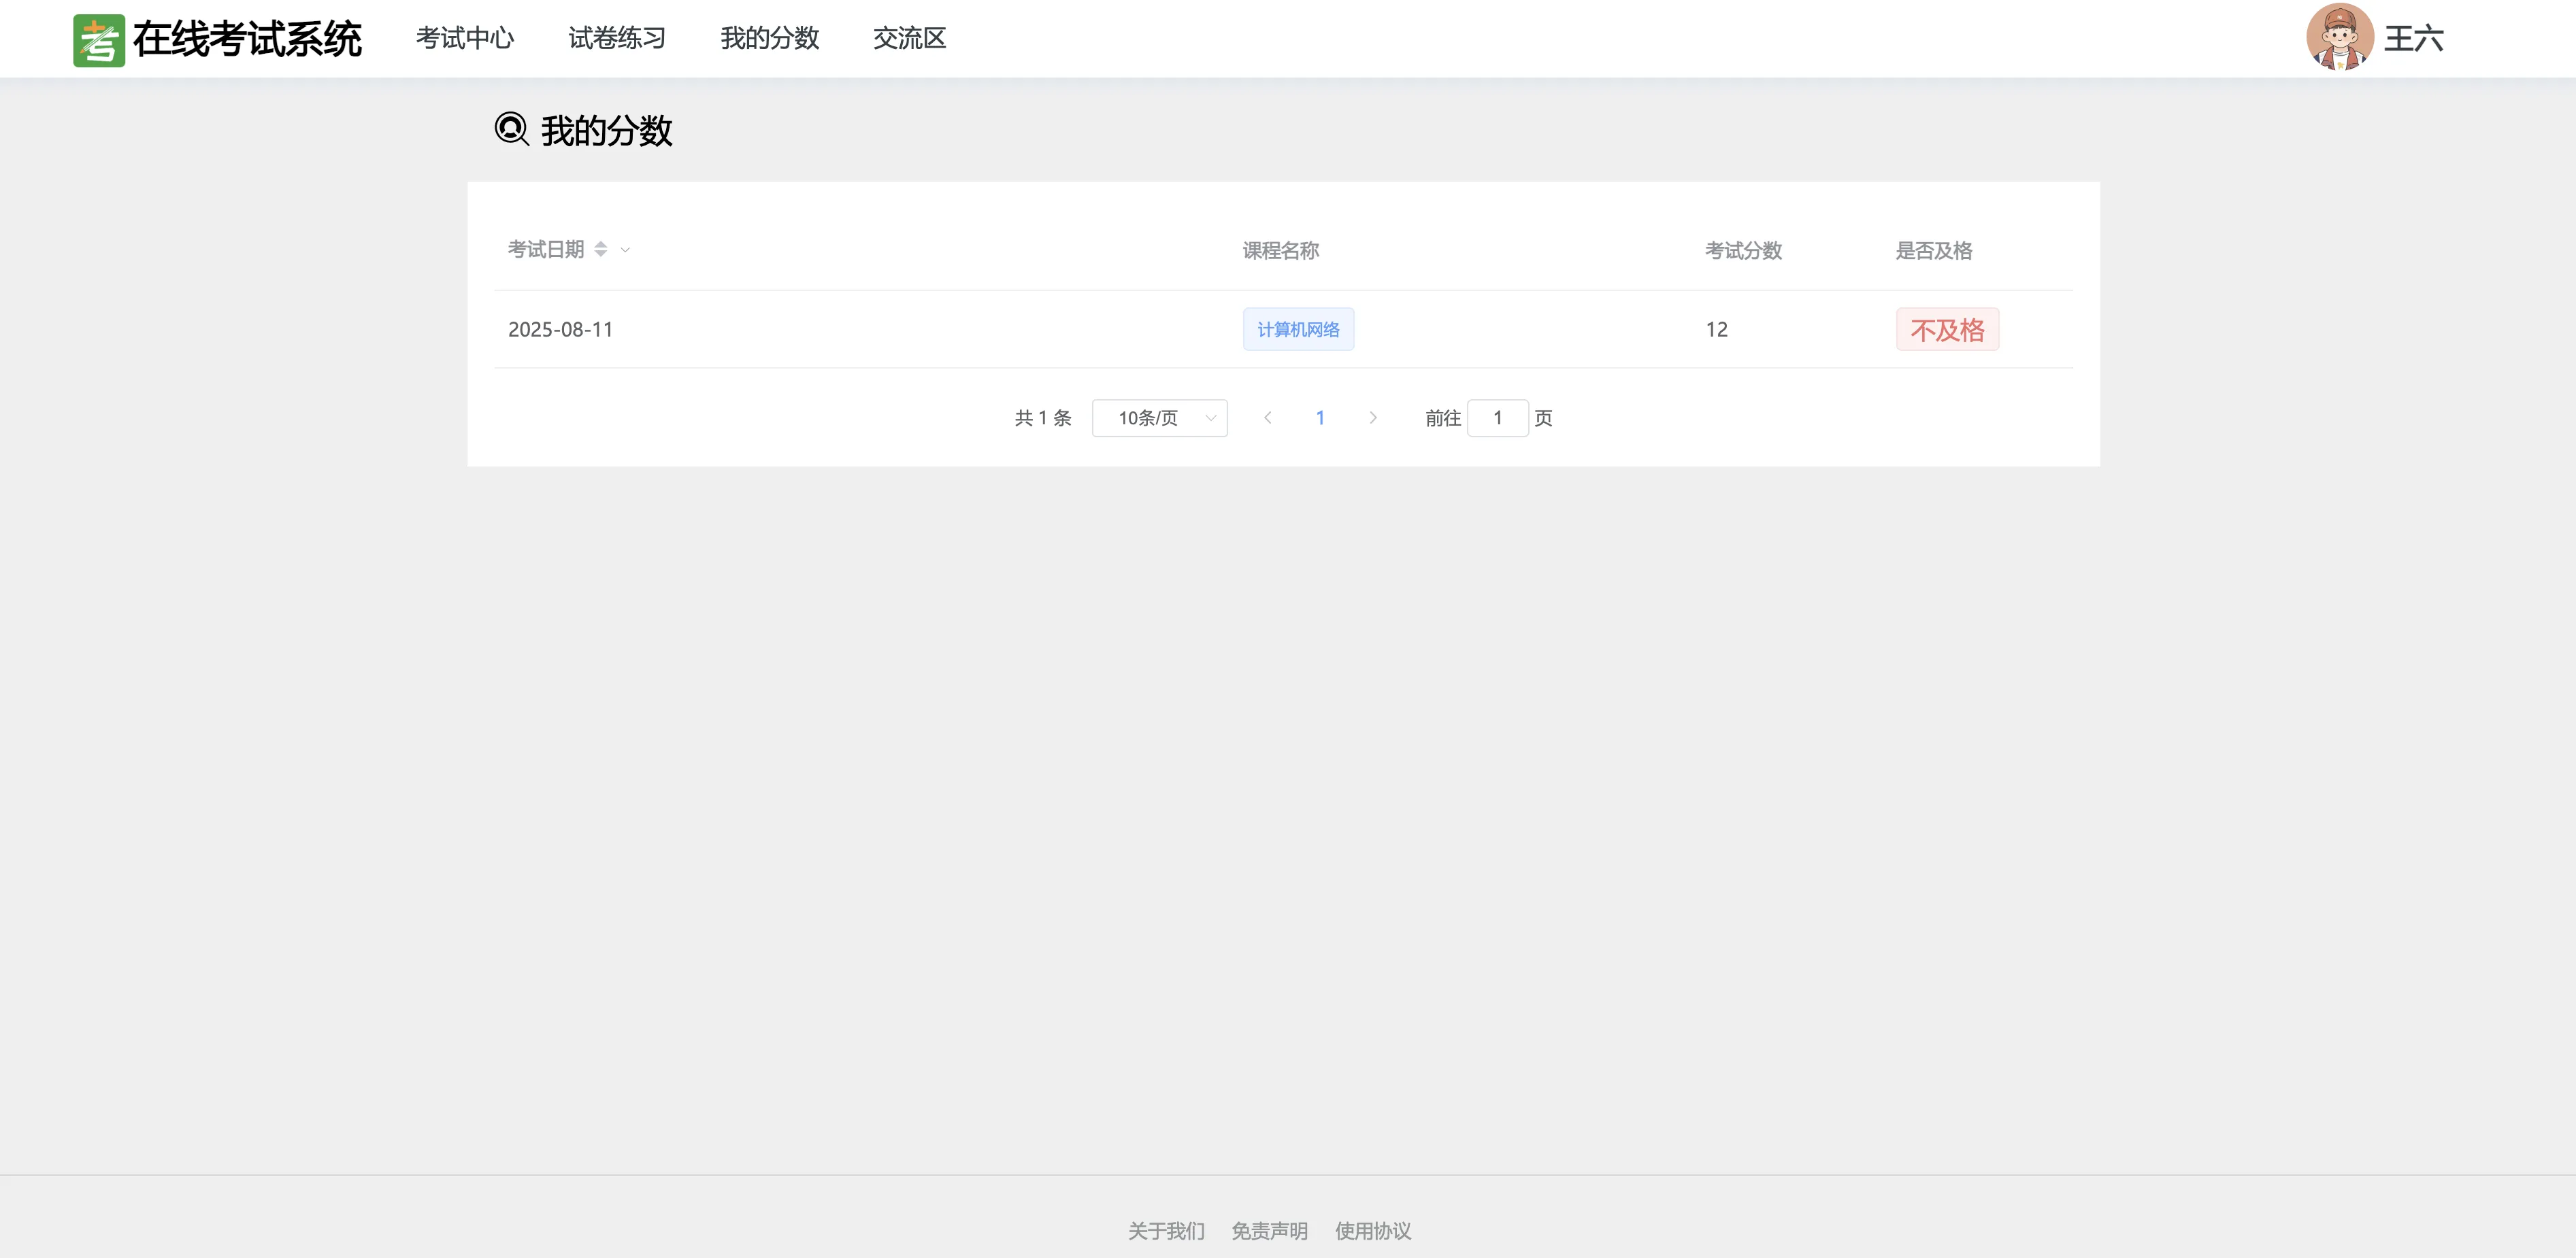Click the magnifier icon beside 我的分数 heading
Viewport: 2576px width, 1258px height.
(x=511, y=130)
